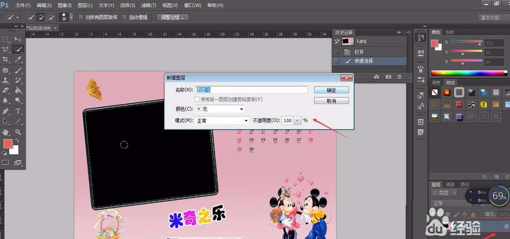Toggle Quick Mask mode
510x239 pixels.
tap(6, 162)
